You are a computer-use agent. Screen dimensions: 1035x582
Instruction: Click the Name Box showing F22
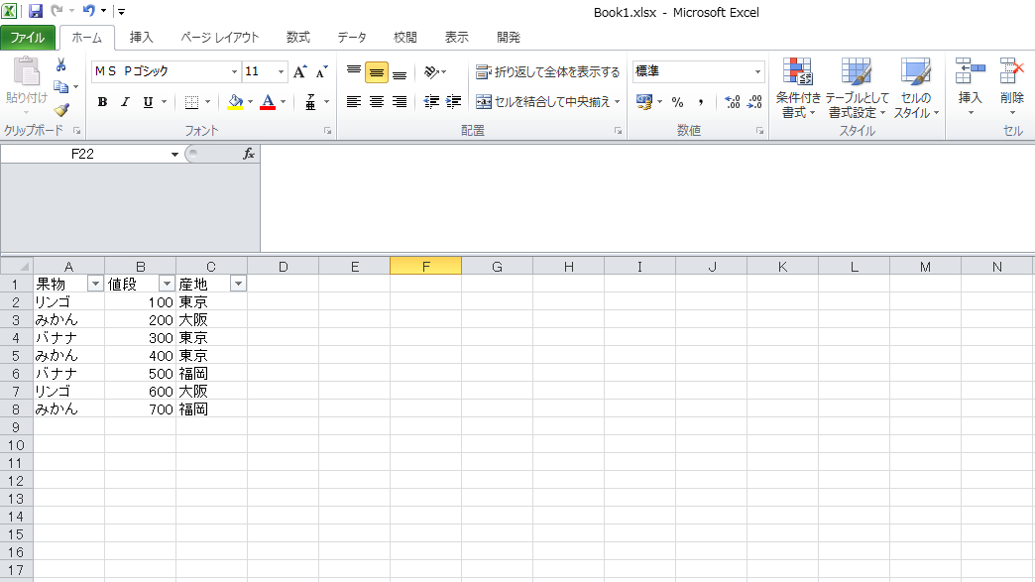pos(83,155)
